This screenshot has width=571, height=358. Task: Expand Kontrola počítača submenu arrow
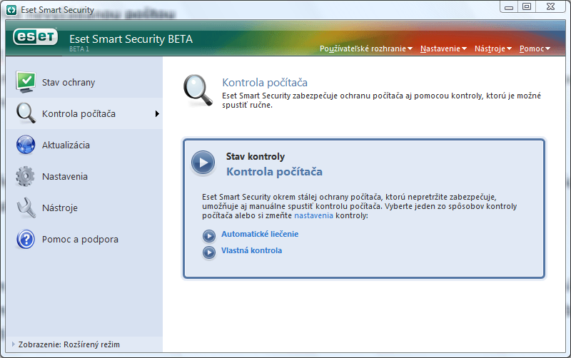(157, 114)
